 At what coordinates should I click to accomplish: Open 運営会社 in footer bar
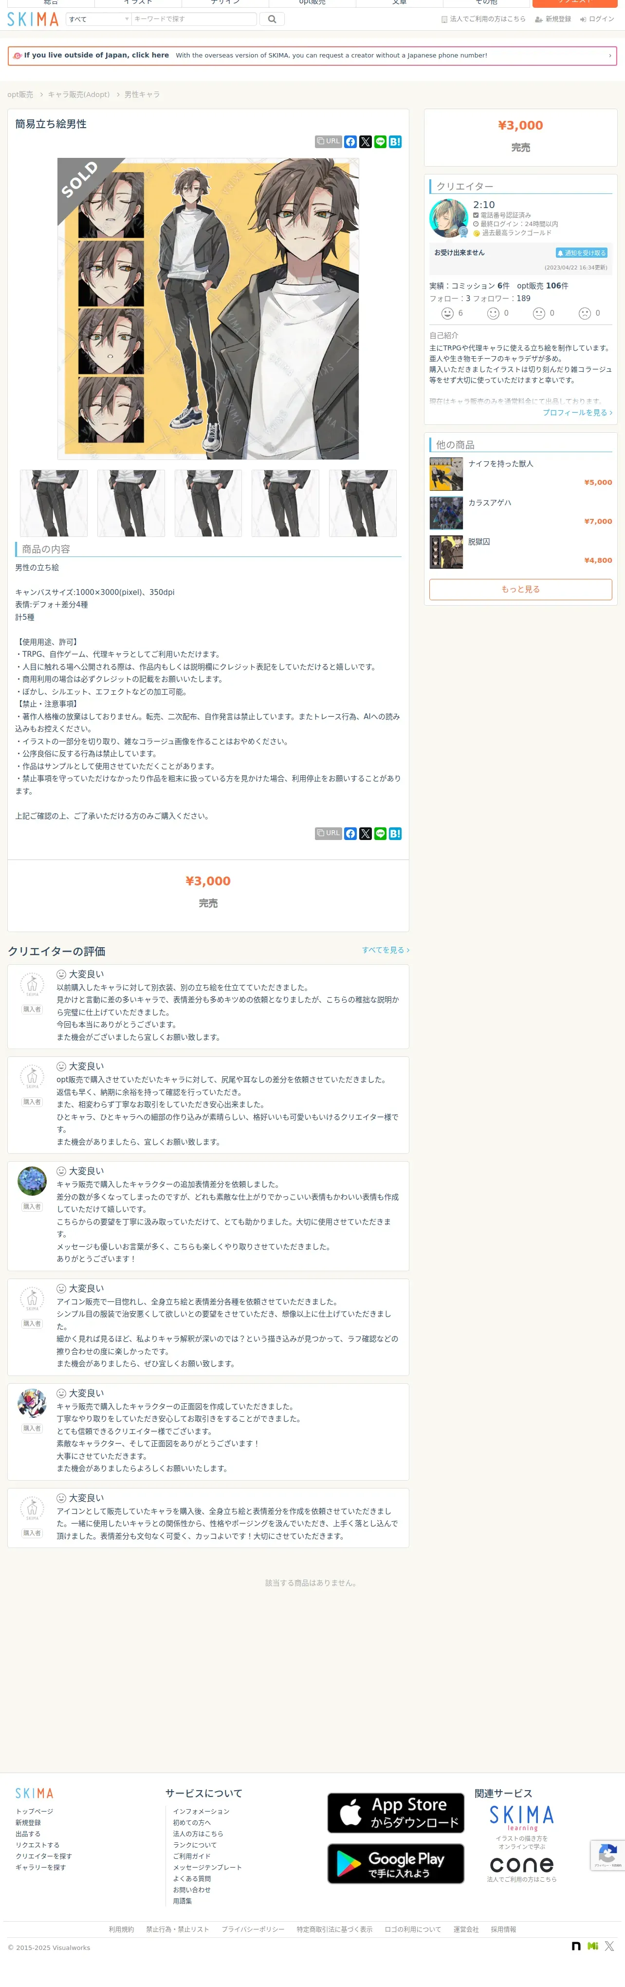pos(466,1929)
